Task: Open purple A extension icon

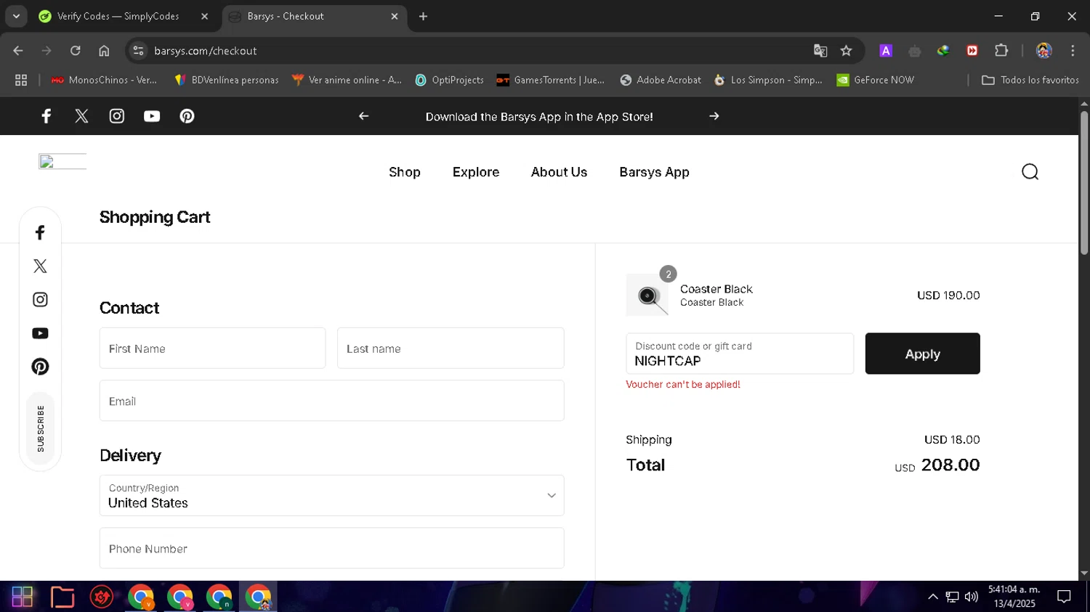Action: click(x=886, y=51)
